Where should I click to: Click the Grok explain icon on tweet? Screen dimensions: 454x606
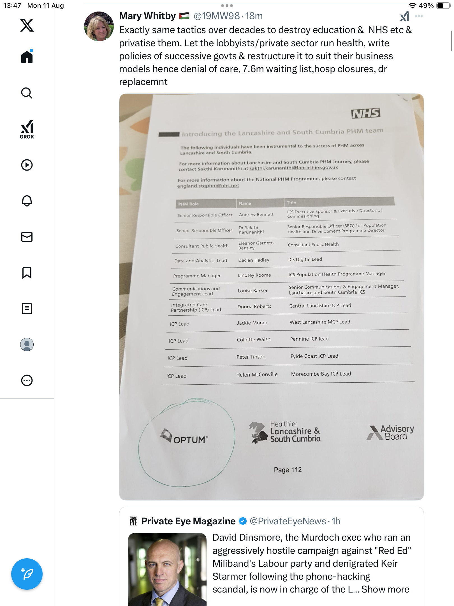[404, 16]
